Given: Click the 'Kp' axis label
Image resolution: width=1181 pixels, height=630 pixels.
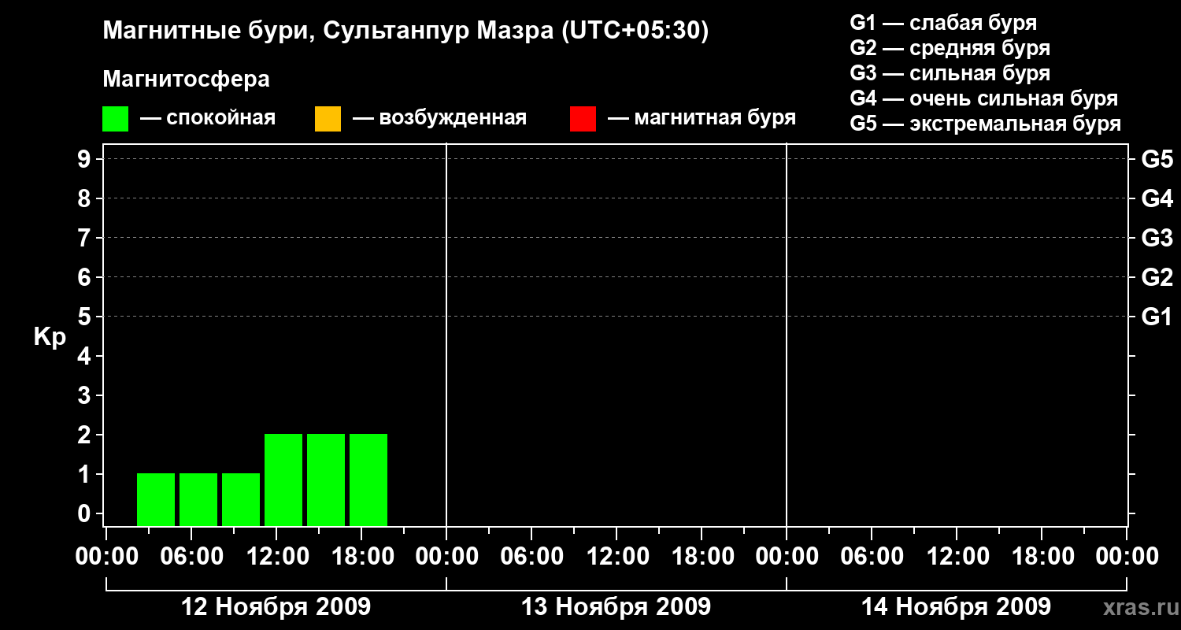Looking at the screenshot, I should (50, 337).
